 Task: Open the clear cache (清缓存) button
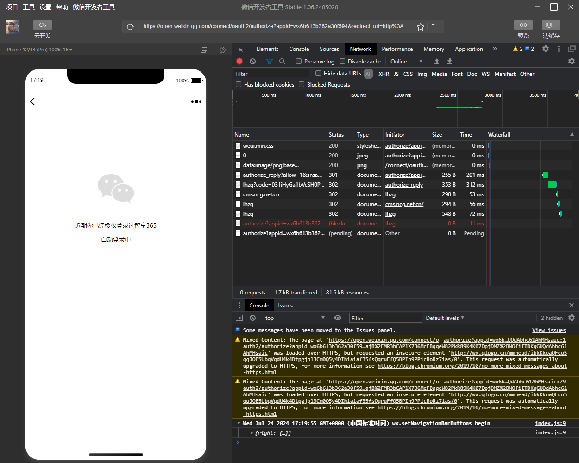pos(551,25)
